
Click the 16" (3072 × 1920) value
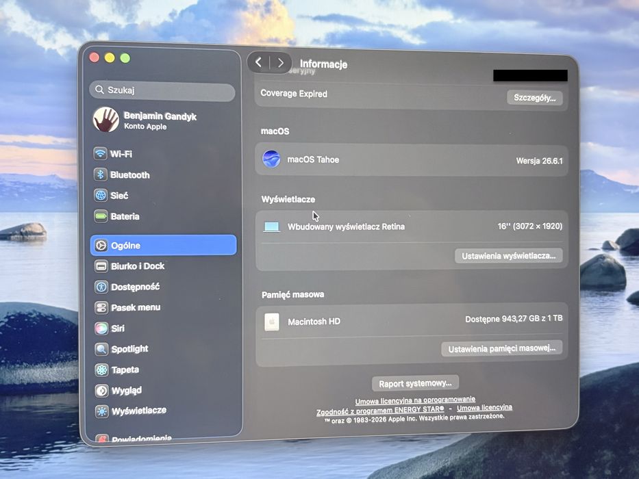click(x=530, y=226)
